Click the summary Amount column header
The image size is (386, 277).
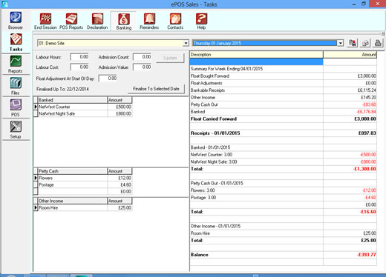click(350, 55)
